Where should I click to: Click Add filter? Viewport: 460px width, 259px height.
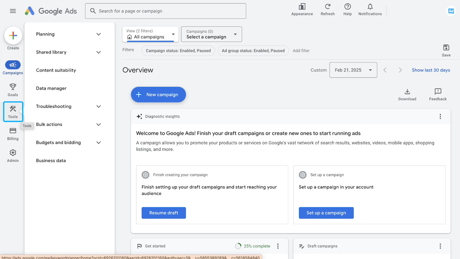[301, 51]
